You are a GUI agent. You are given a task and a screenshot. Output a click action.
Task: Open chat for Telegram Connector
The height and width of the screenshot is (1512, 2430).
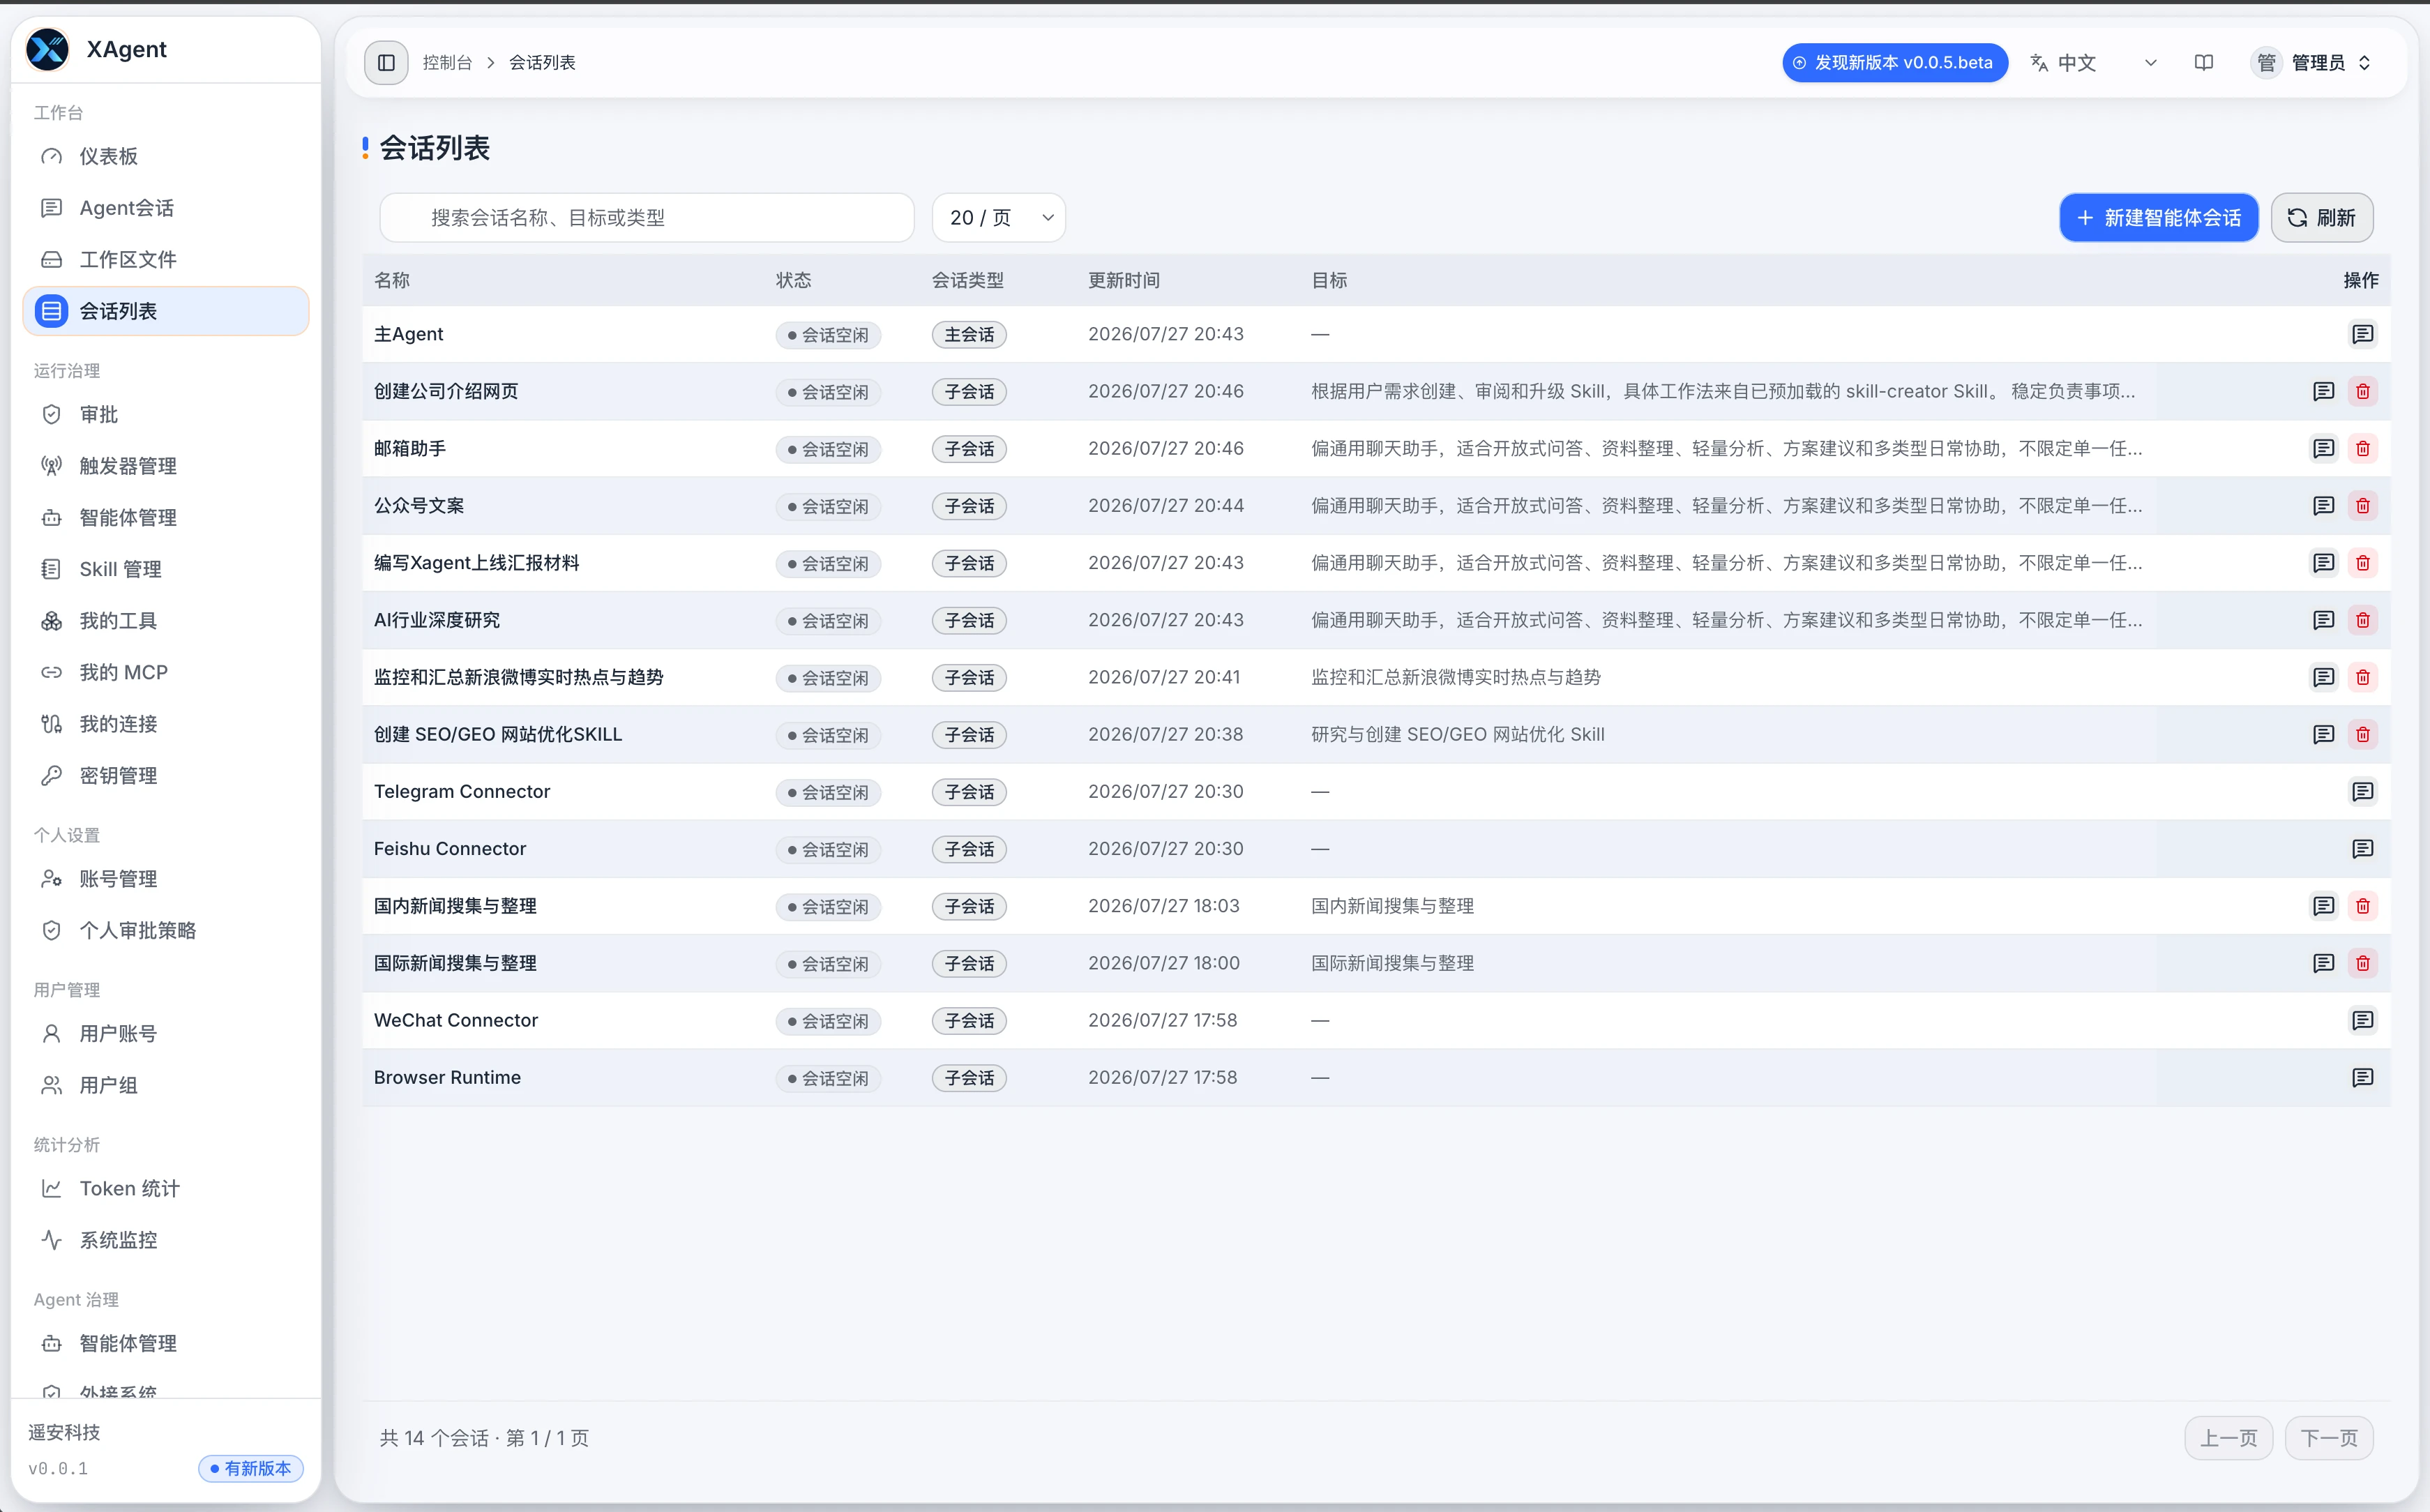[x=2362, y=791]
